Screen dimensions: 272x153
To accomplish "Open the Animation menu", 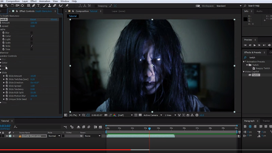I will click(x=44, y=1).
